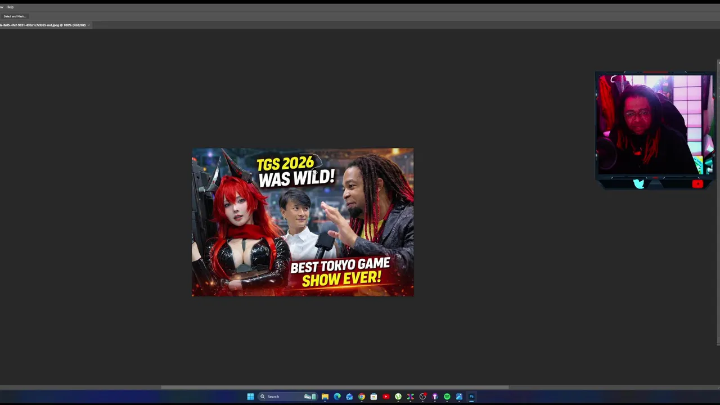This screenshot has width=720, height=405.
Task: Close the jpeg document tab
Action: click(88, 25)
